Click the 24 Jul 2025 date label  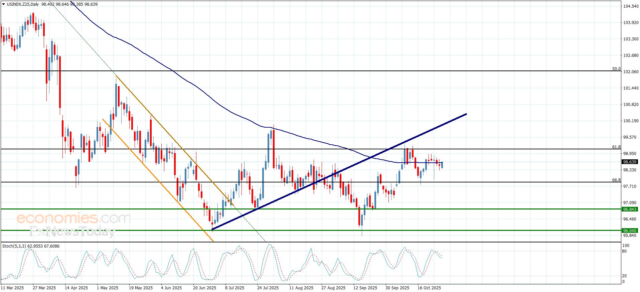point(268,288)
